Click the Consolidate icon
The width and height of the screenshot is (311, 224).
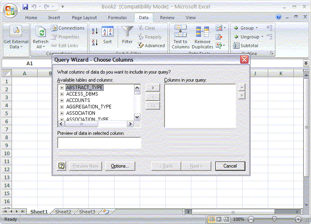[x=219, y=37]
